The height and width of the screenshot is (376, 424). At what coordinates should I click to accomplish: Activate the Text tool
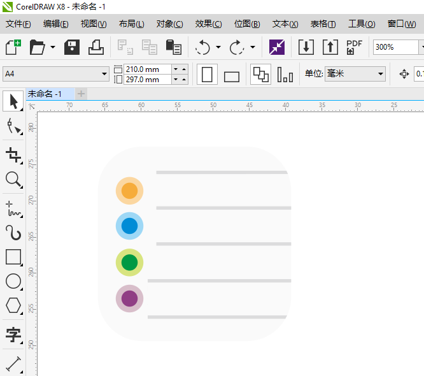click(x=13, y=335)
